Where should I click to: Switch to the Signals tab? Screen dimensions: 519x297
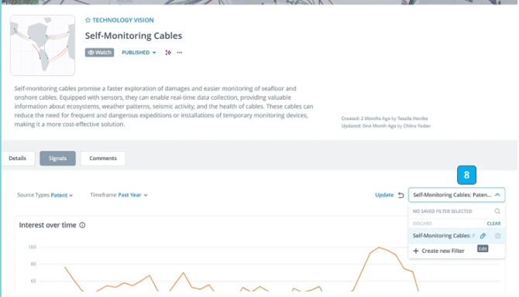[57, 159]
